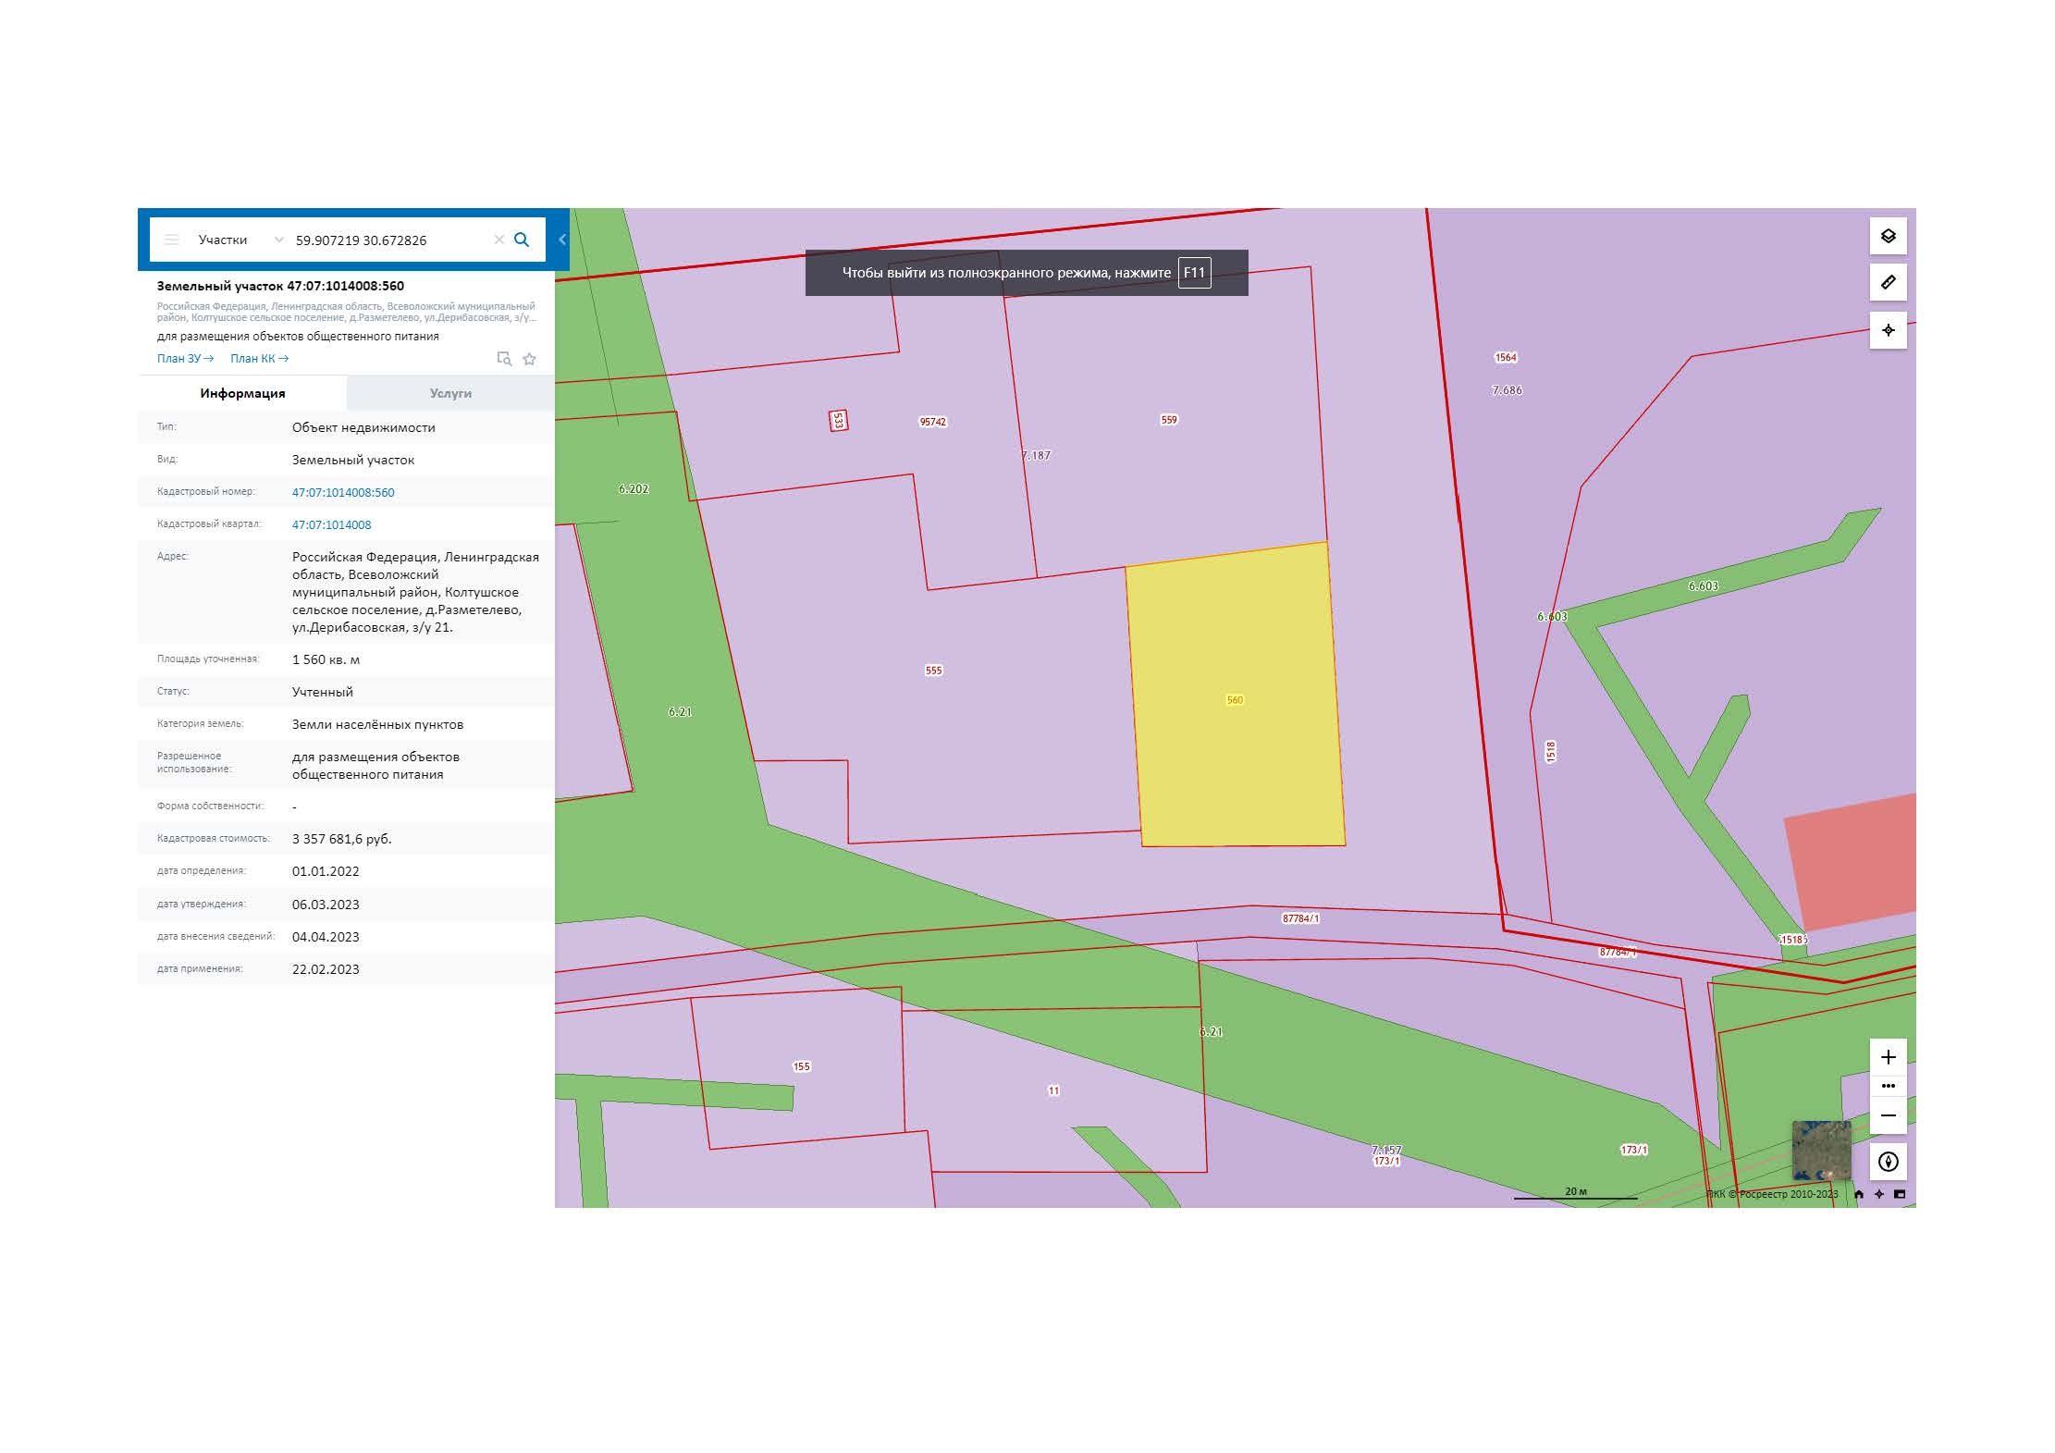Click the 7.686 zone label
The width and height of the screenshot is (2055, 1453).
1507,390
